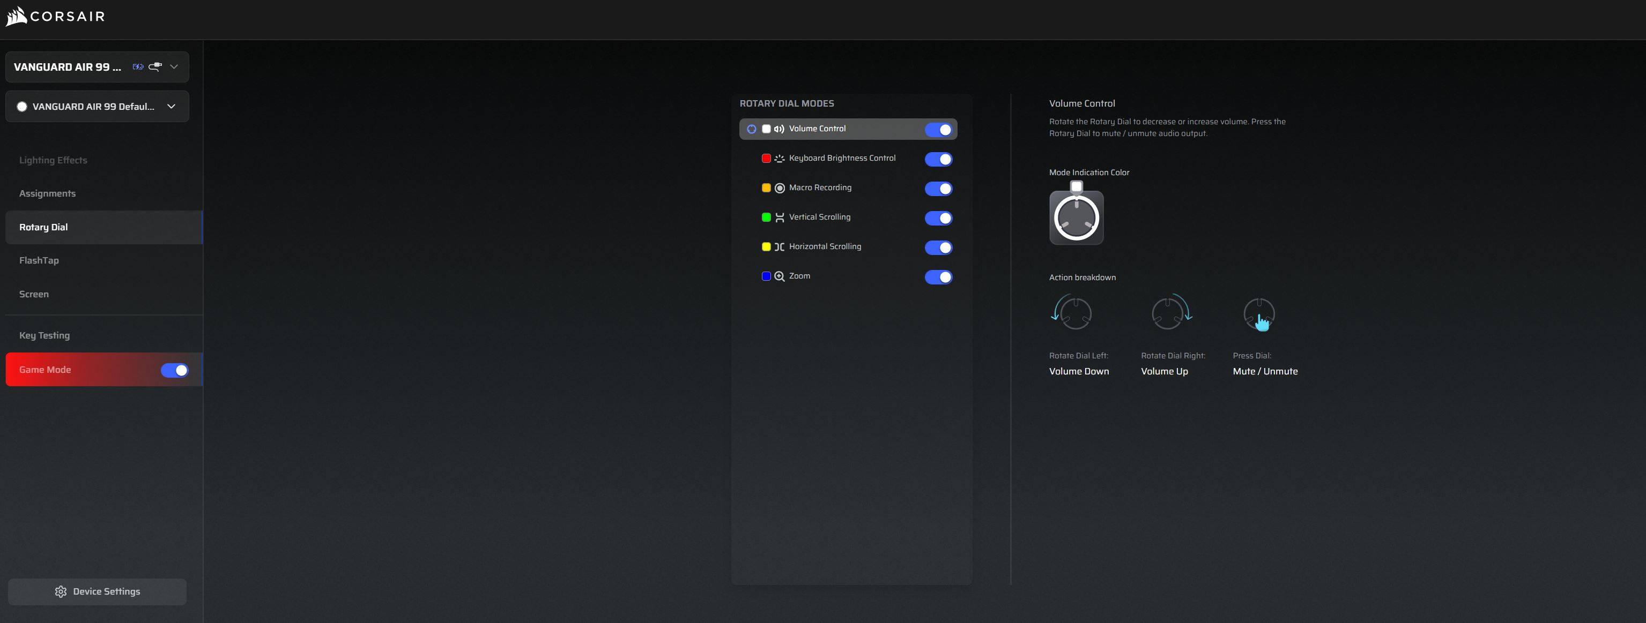The height and width of the screenshot is (623, 1646).
Task: Click the Rotate Dial Left diagram
Action: click(1072, 312)
